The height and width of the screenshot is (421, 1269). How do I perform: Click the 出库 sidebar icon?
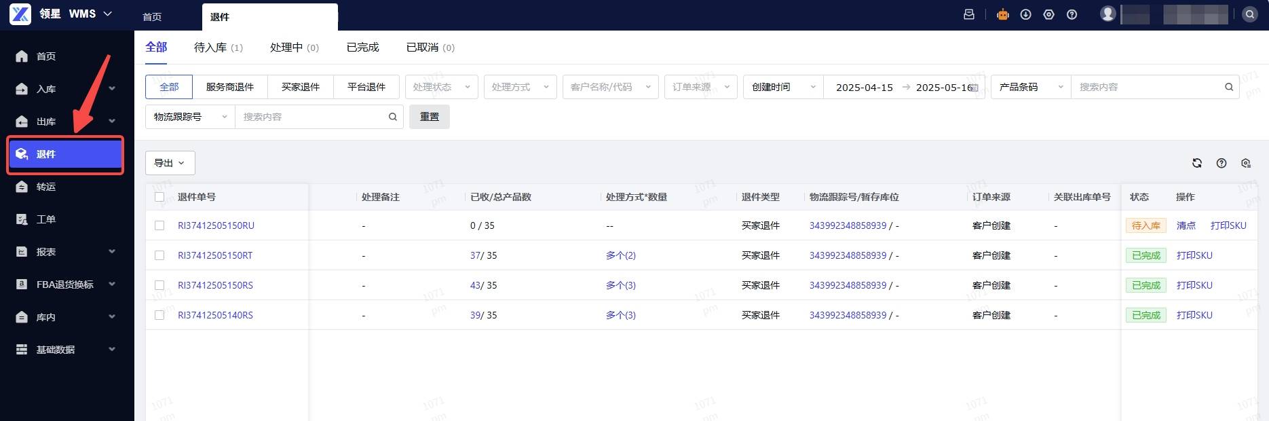[22, 122]
